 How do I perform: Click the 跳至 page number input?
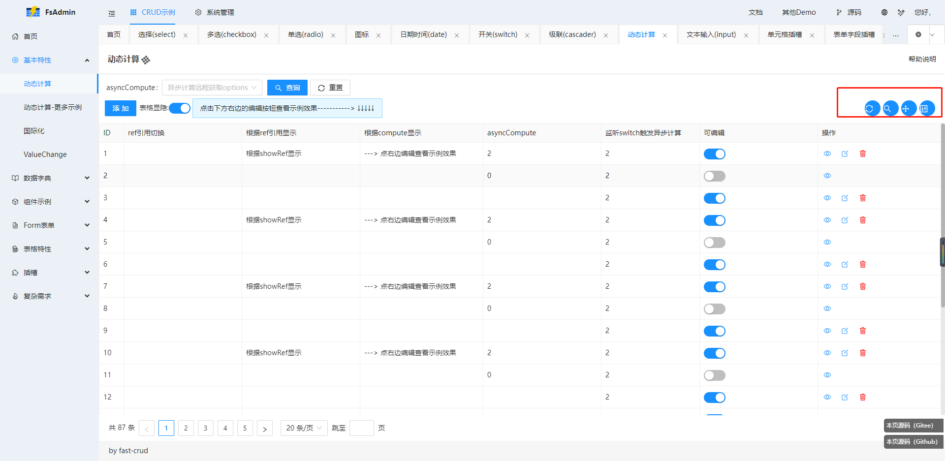coord(362,428)
